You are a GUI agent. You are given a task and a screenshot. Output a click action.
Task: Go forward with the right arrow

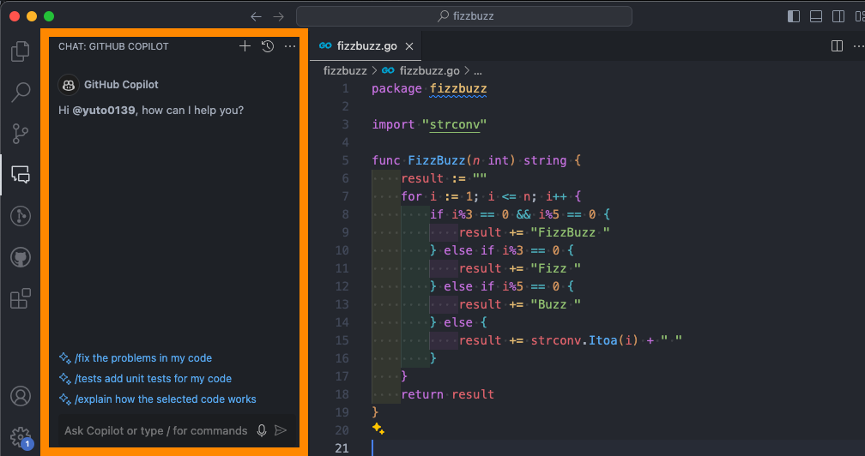point(279,16)
